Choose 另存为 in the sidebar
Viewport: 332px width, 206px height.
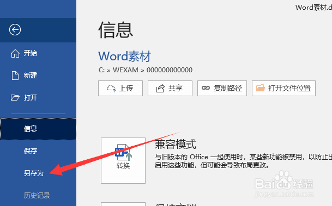click(38, 173)
